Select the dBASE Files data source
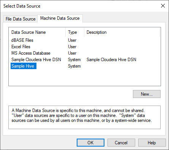Viewport: 169px width, 150px height. click(22, 40)
